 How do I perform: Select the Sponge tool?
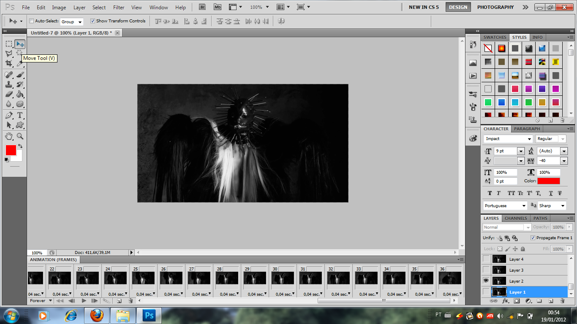coord(20,104)
